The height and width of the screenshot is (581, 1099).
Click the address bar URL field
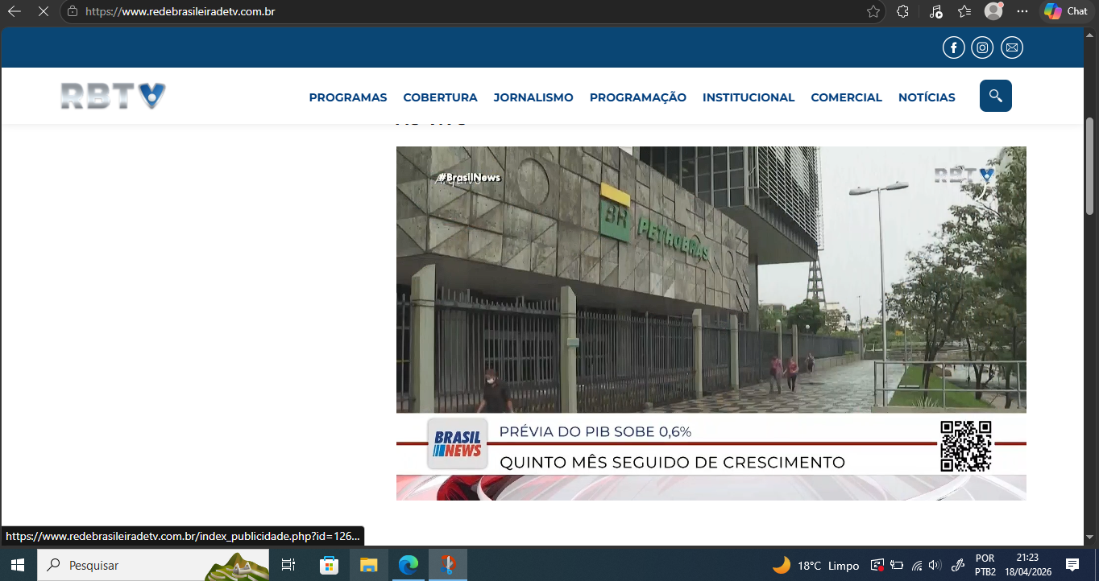coord(473,11)
